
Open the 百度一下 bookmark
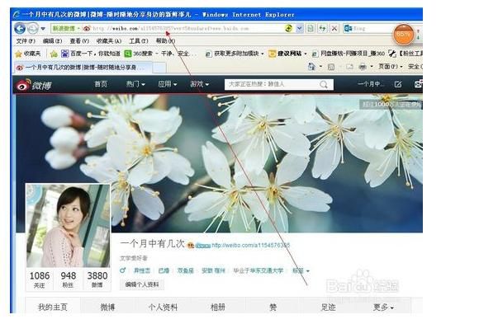click(91, 54)
